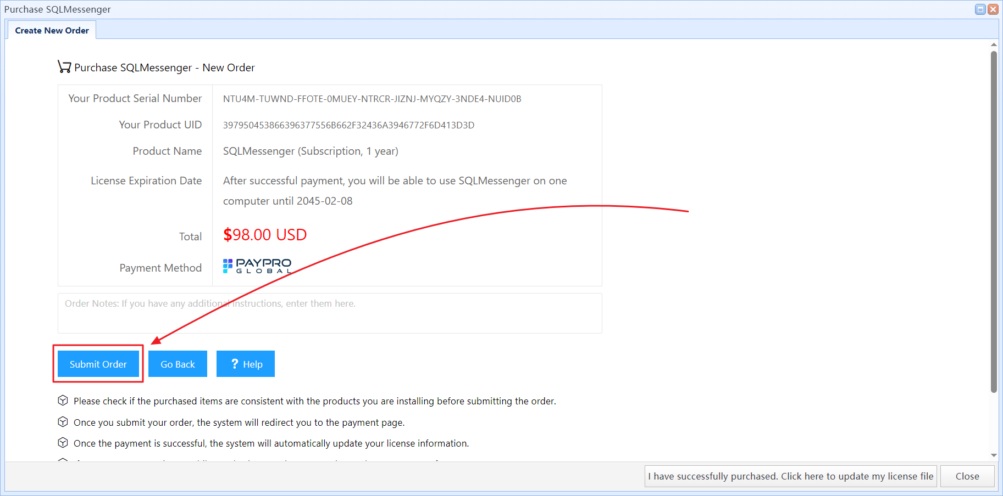The image size is (1003, 496).
Task: Click the $98.00 USD total amount
Action: [265, 235]
